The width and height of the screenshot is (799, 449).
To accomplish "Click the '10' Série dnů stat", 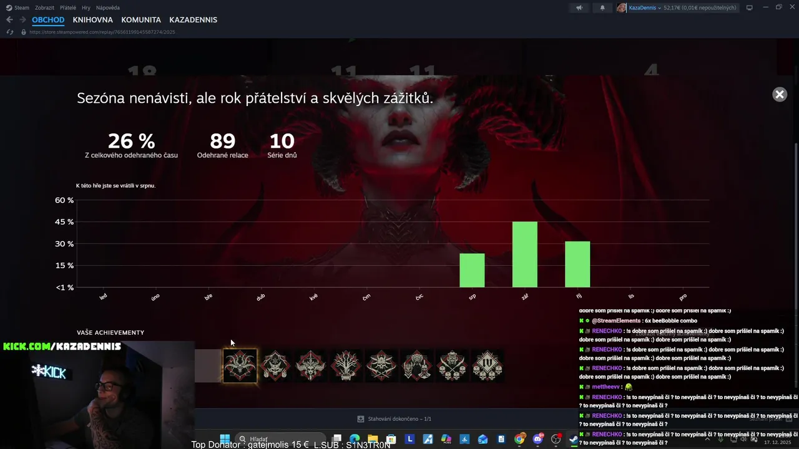I will coord(282,141).
